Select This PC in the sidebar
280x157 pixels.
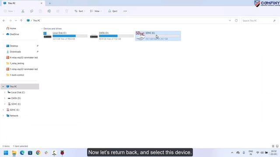20,86
